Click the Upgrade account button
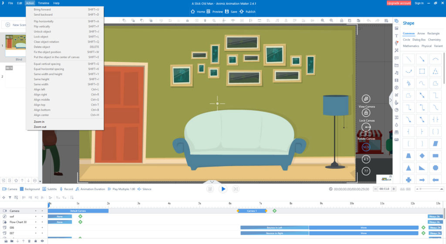446x244 pixels. (399, 3)
